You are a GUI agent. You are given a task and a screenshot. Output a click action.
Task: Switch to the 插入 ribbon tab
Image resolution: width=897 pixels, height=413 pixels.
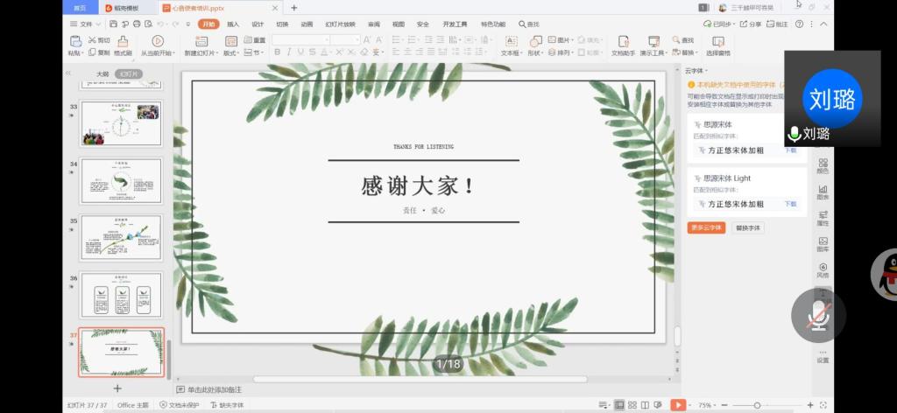[x=233, y=24]
